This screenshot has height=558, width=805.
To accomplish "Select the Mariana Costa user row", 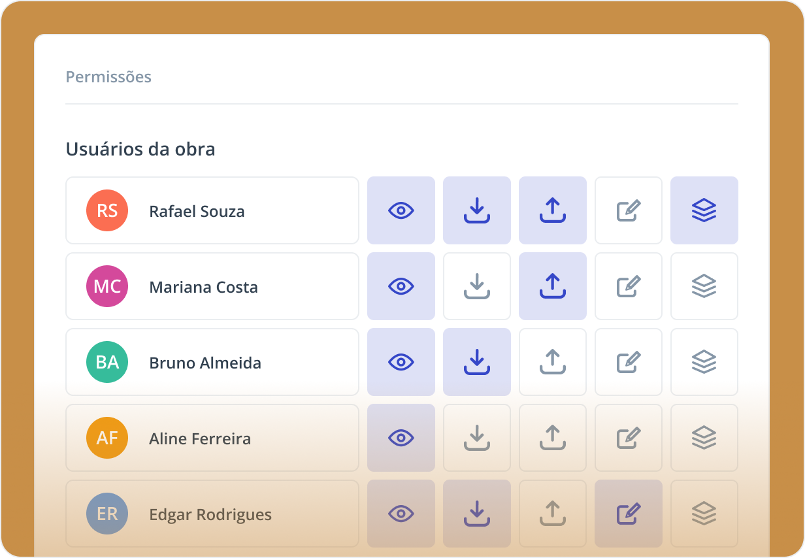I will pos(212,286).
